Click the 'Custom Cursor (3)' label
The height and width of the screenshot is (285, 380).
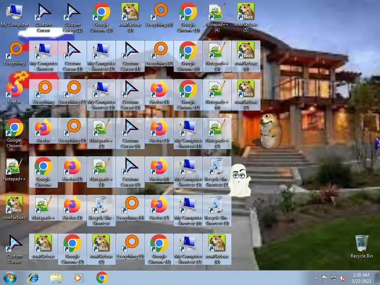point(72,66)
